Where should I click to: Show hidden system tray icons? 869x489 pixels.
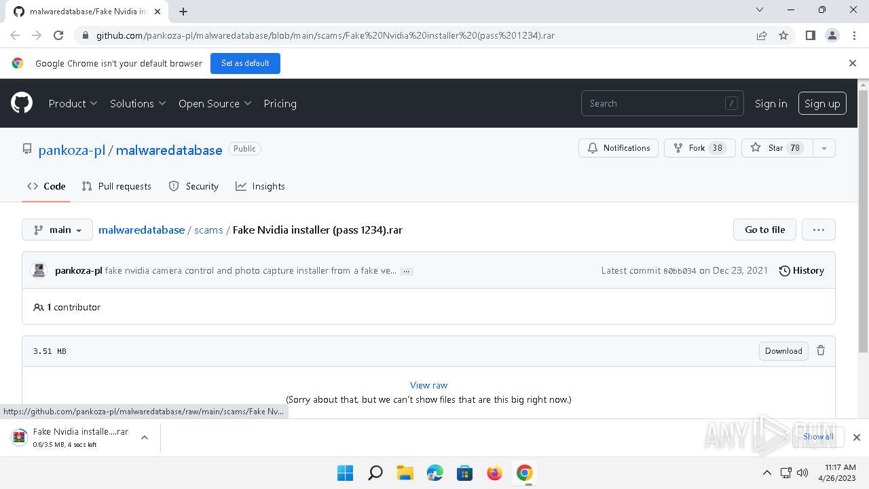tap(767, 473)
